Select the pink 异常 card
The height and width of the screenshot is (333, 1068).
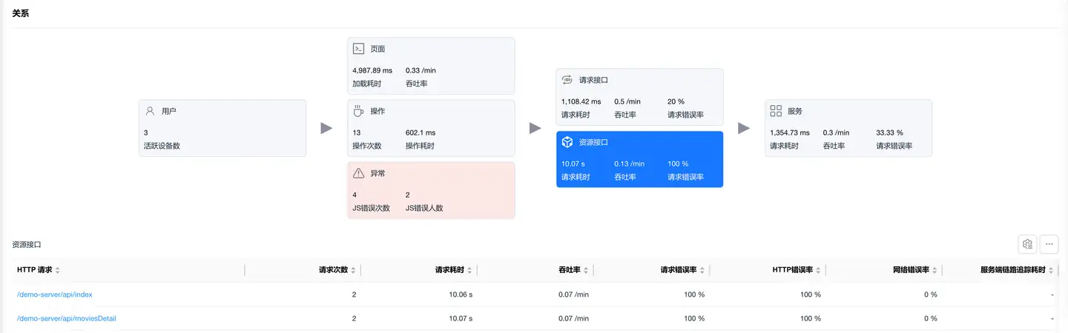(431, 191)
